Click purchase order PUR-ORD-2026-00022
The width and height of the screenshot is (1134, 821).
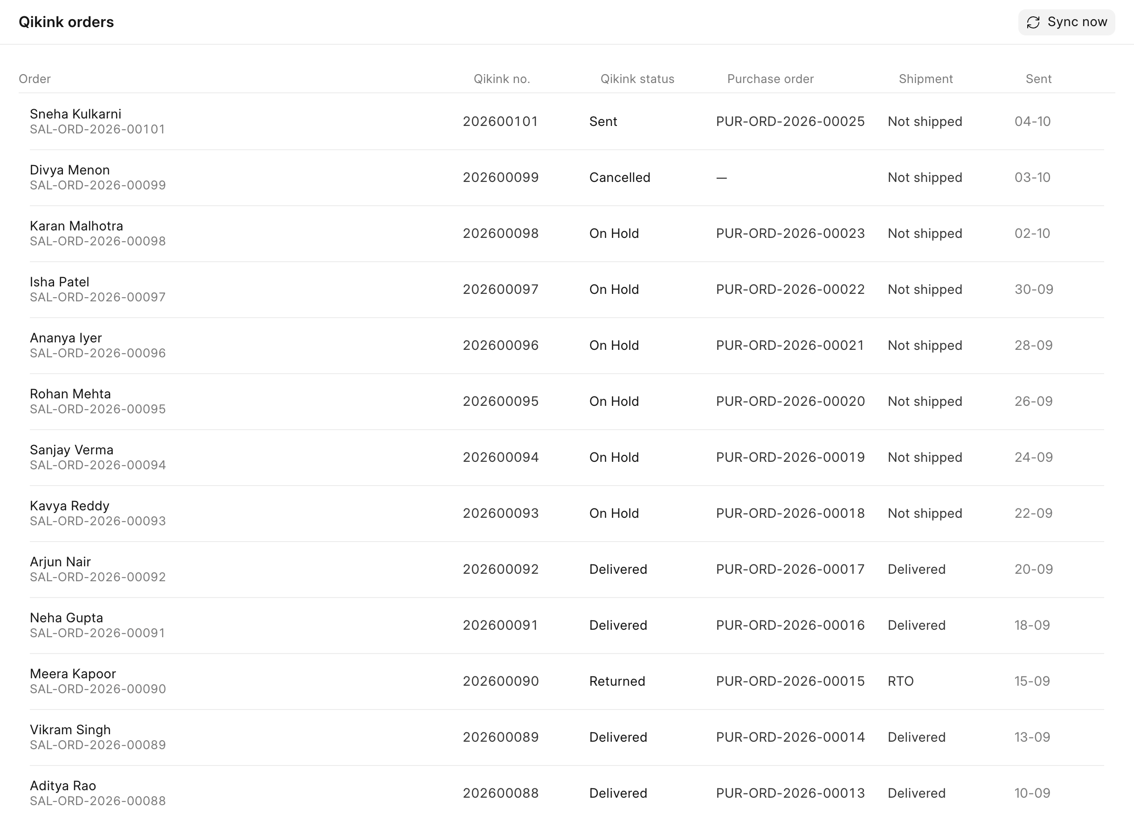[790, 290]
